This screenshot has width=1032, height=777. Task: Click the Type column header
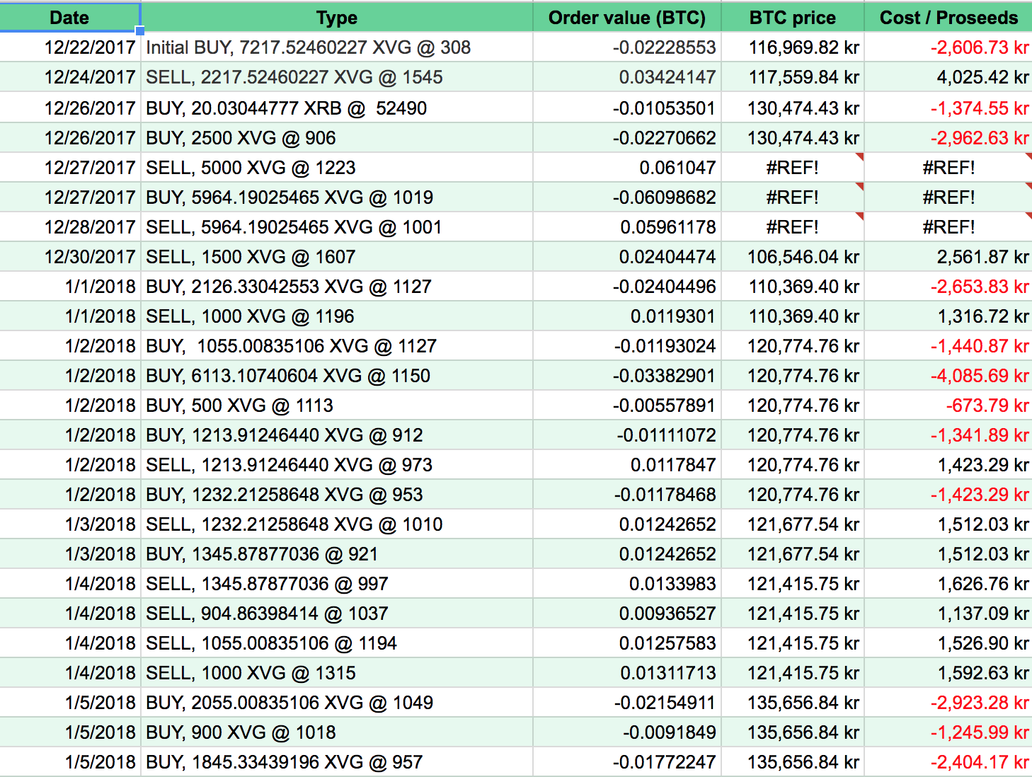pos(337,17)
